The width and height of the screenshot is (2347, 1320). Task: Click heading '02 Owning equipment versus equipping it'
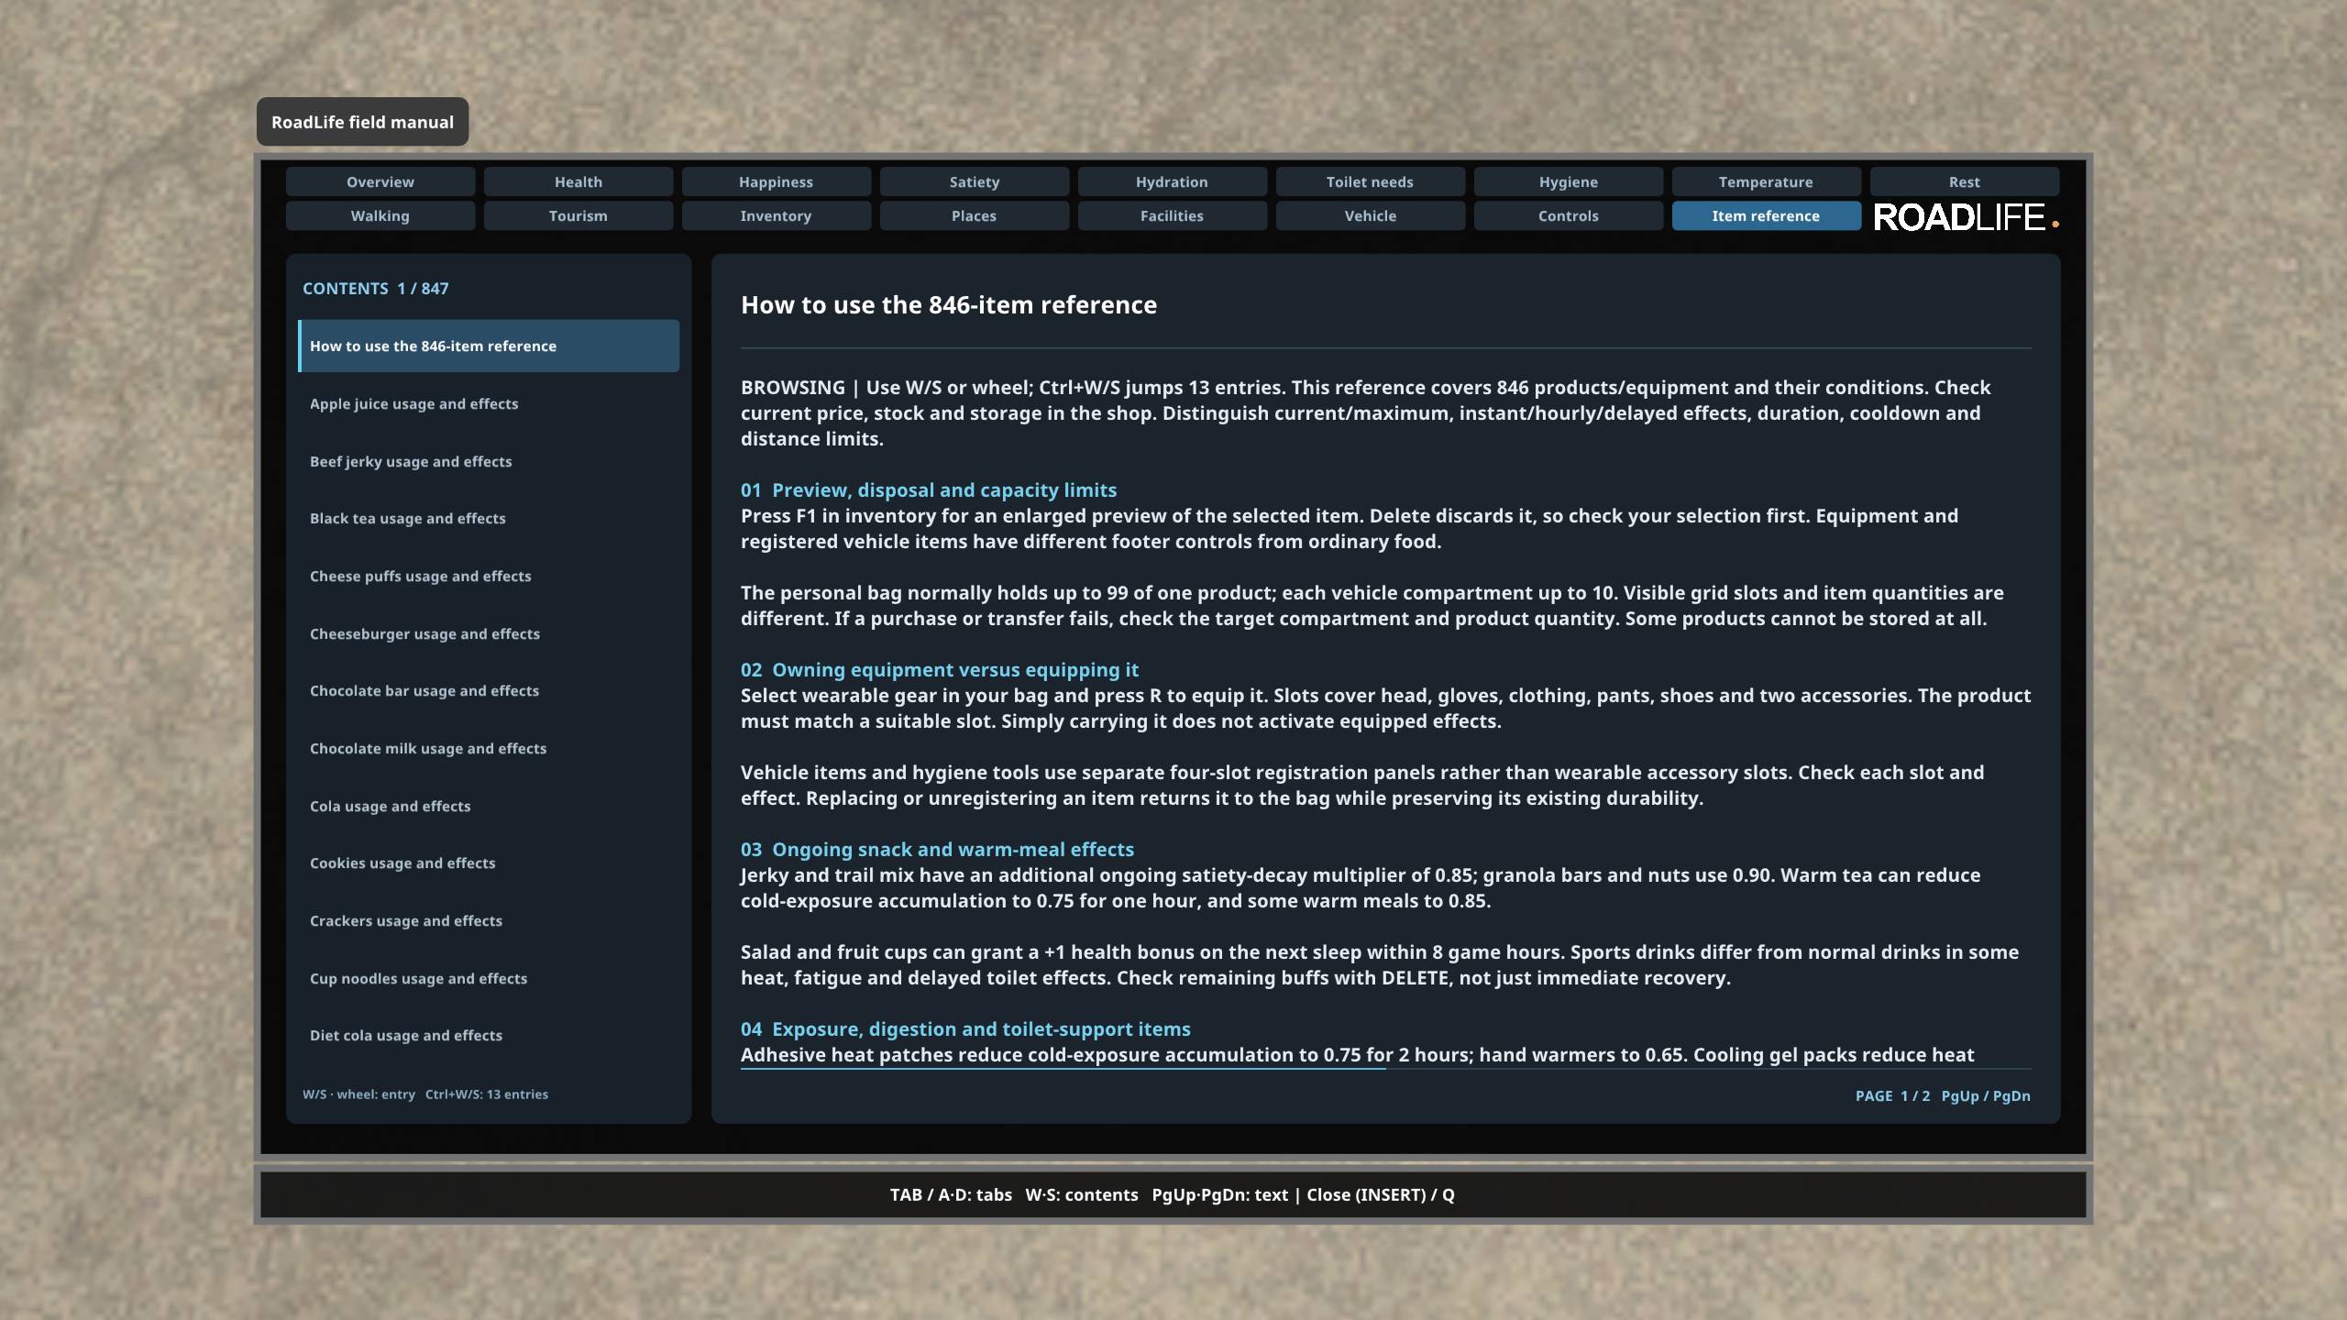[940, 669]
